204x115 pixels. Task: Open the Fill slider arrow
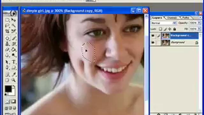pos(199,29)
